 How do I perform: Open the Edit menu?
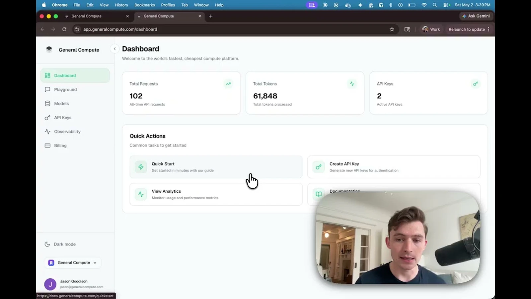coord(90,5)
